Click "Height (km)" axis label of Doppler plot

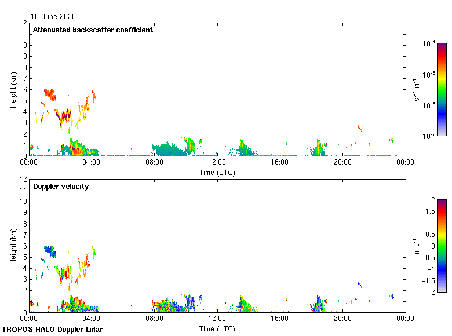(13, 246)
